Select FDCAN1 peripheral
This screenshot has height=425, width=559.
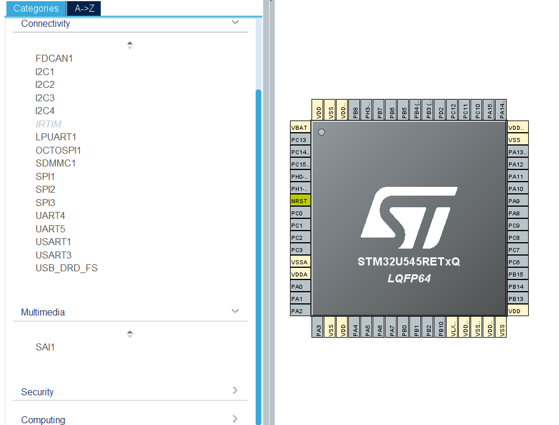click(x=54, y=58)
